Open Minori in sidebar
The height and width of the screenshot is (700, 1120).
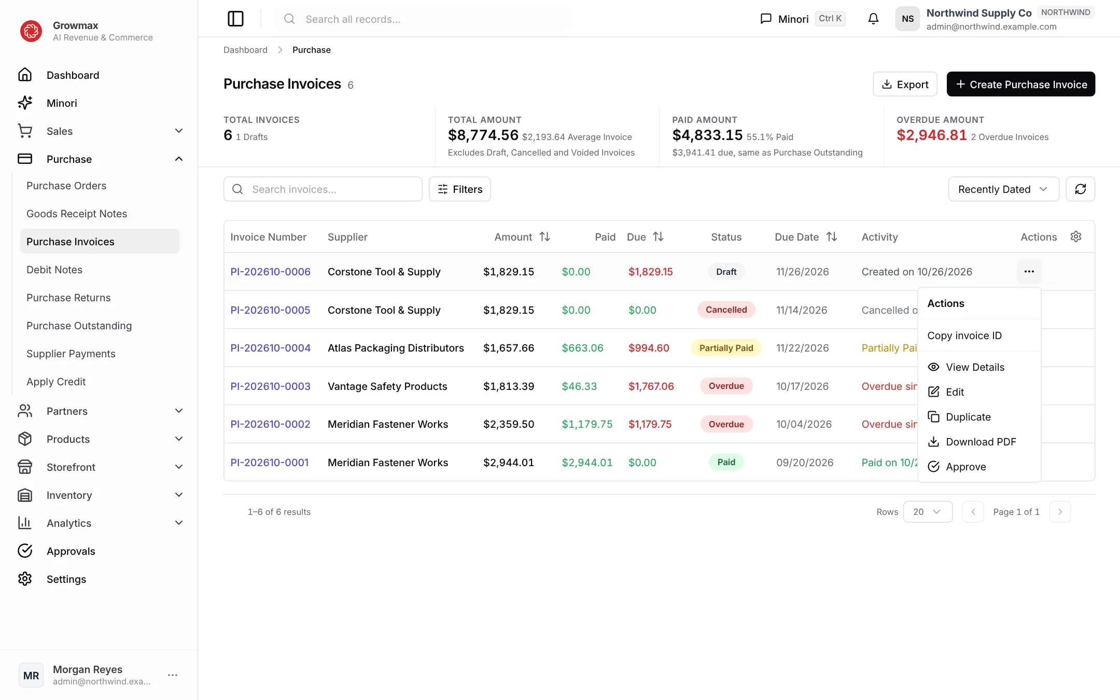[99, 103]
